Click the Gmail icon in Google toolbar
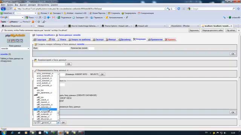 [x=53, y=18]
